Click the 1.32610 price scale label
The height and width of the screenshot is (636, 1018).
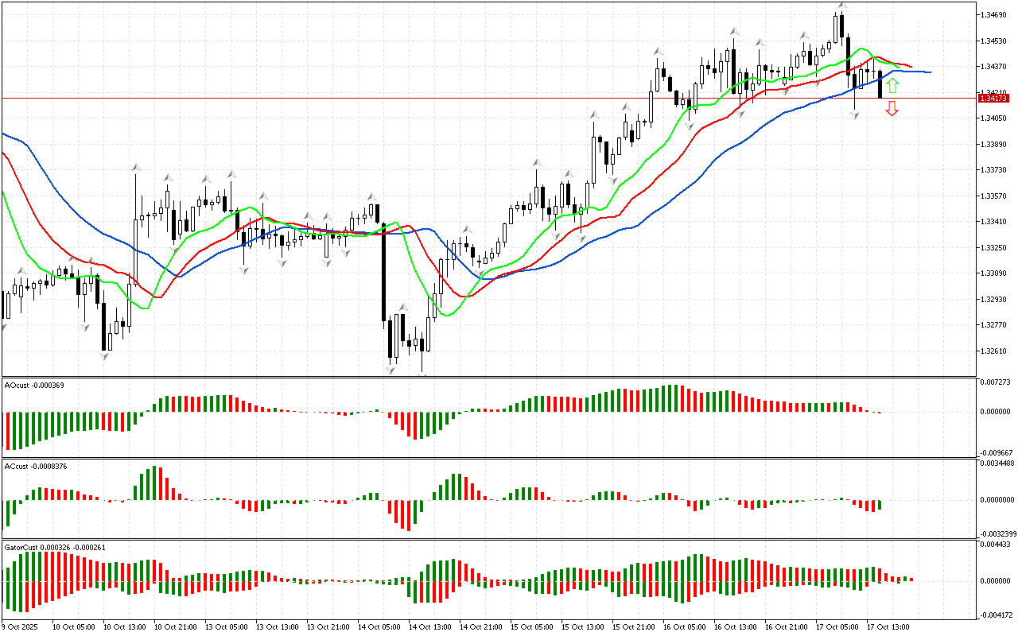[995, 351]
